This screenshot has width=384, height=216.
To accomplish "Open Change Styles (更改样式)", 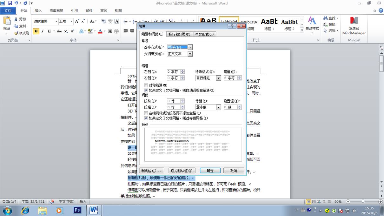I will [x=312, y=24].
